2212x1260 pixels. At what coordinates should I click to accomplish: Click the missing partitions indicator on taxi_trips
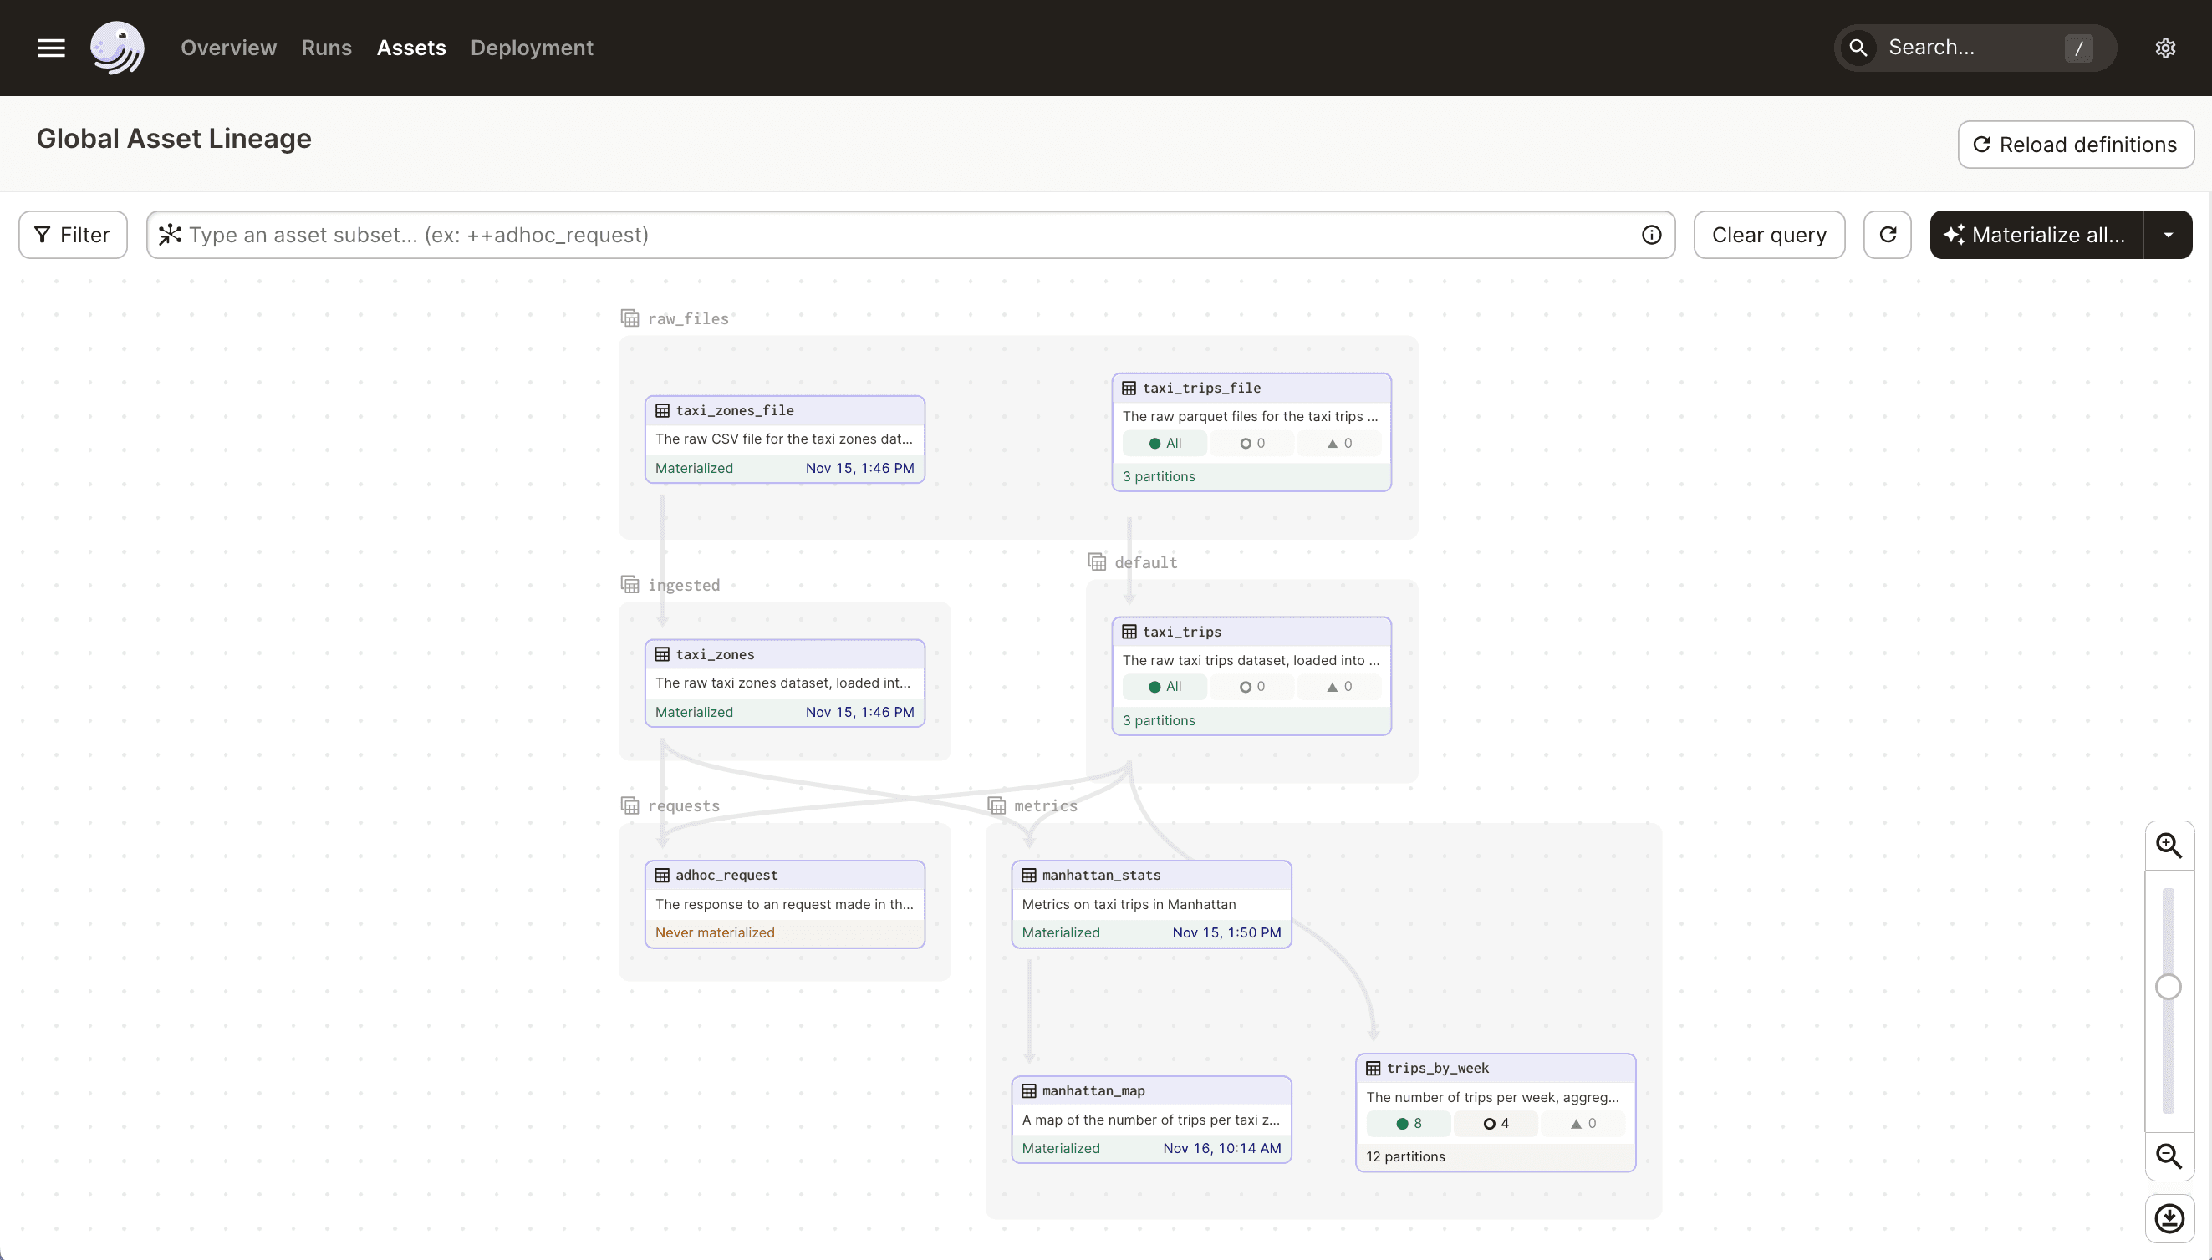1253,686
